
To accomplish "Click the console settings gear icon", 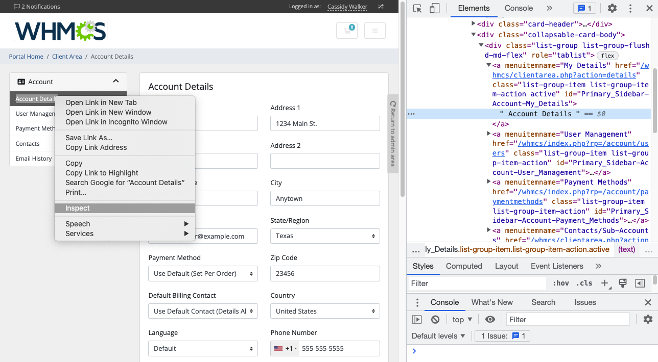I will (x=647, y=319).
